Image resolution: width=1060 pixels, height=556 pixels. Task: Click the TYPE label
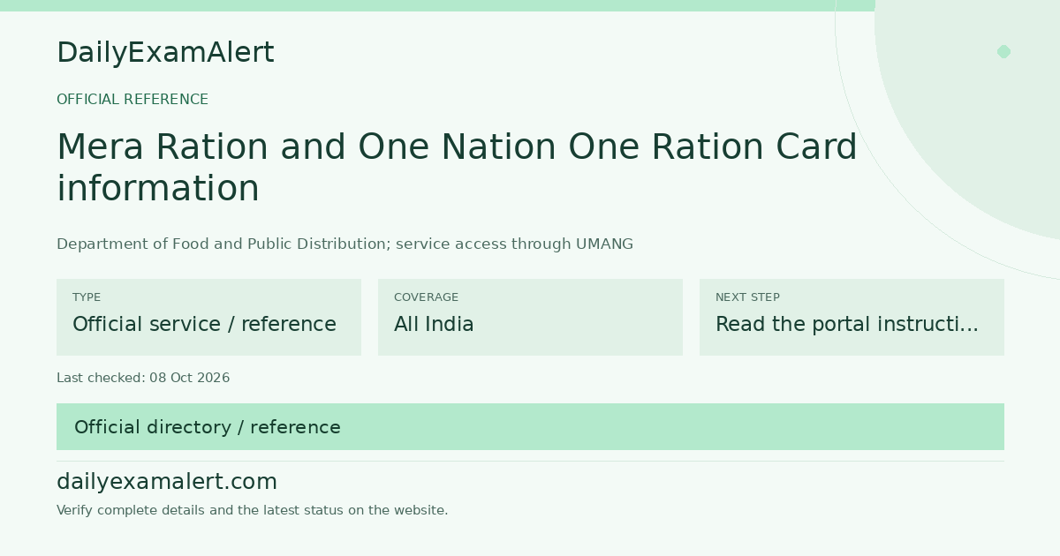tap(87, 297)
